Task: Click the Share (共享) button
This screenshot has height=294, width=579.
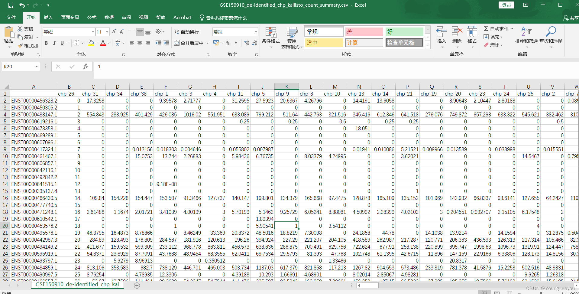Action: [571, 18]
